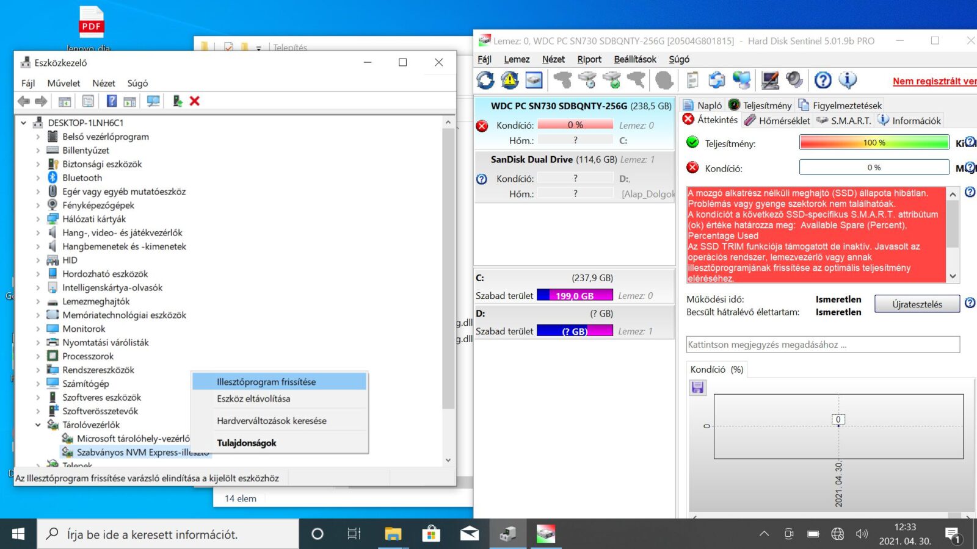Expand the Bluetooth device category

(38, 178)
